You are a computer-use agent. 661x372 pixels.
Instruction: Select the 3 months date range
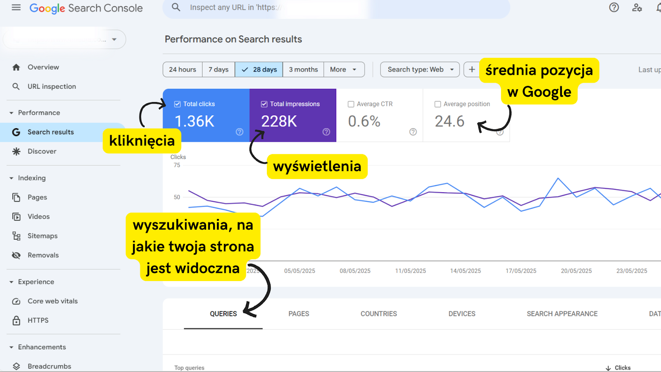coord(303,69)
